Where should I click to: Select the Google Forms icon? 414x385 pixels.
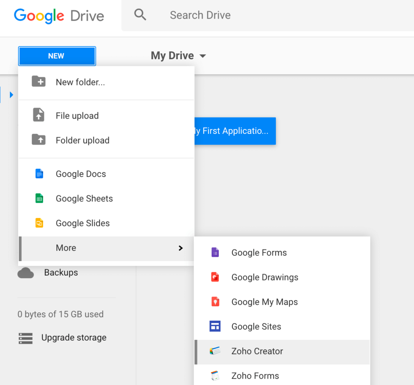215,252
